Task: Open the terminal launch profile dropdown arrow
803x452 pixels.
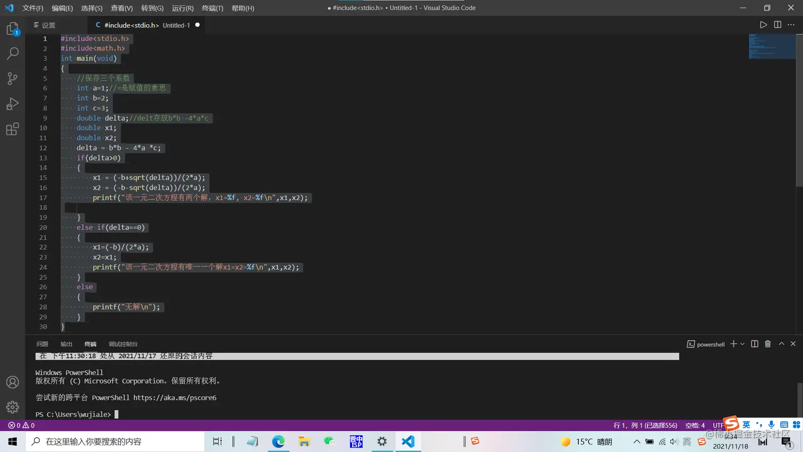Action: click(742, 344)
